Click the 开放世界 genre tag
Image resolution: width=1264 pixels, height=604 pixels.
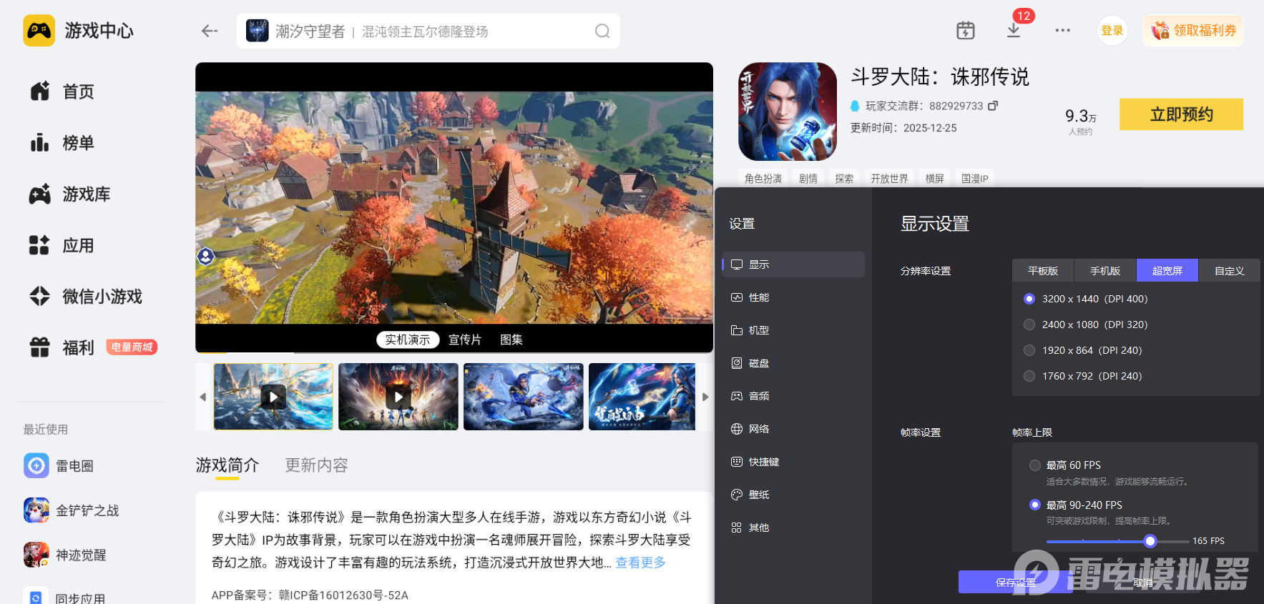(x=889, y=179)
